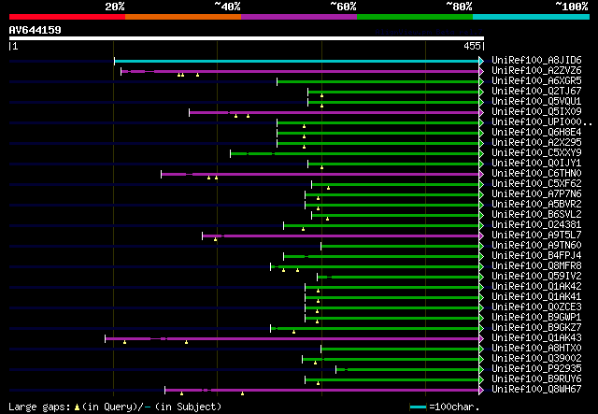Click the purple alignment bar for Q5IX09
This screenshot has height=414, width=598.
coord(335,112)
